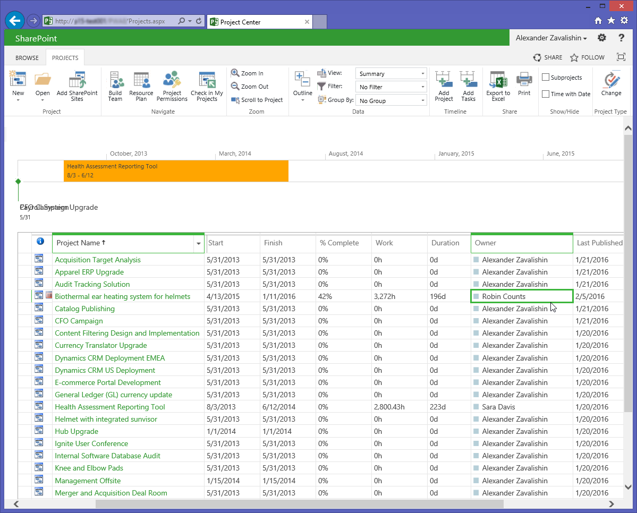Click the Build Team ribbon icon
Viewport: 637px width, 513px height.
(x=115, y=81)
